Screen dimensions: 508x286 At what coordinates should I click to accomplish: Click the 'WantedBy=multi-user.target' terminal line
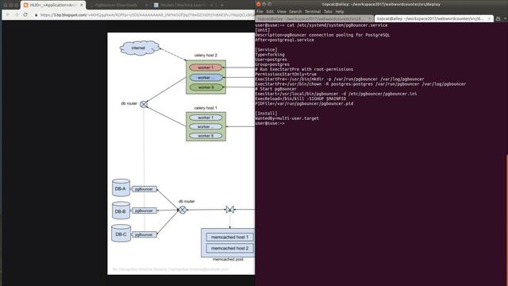287,118
